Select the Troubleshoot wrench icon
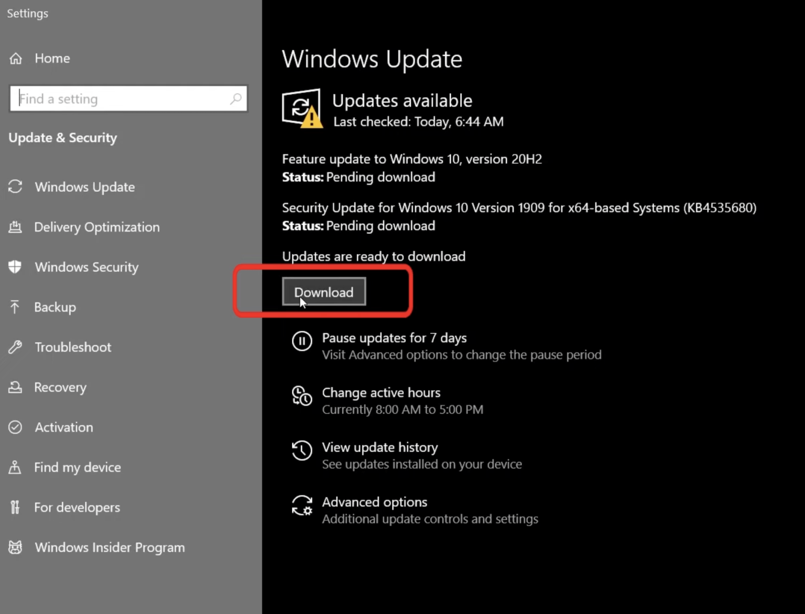Screen dimensions: 805x614 click(x=16, y=347)
